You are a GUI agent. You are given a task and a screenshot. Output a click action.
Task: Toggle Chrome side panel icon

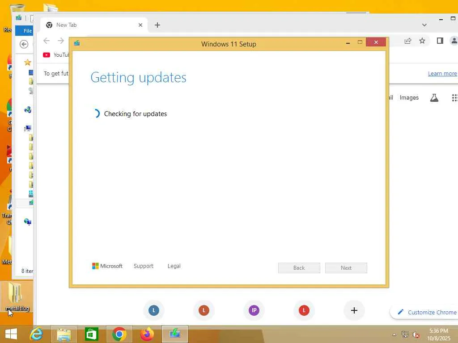coord(440,41)
